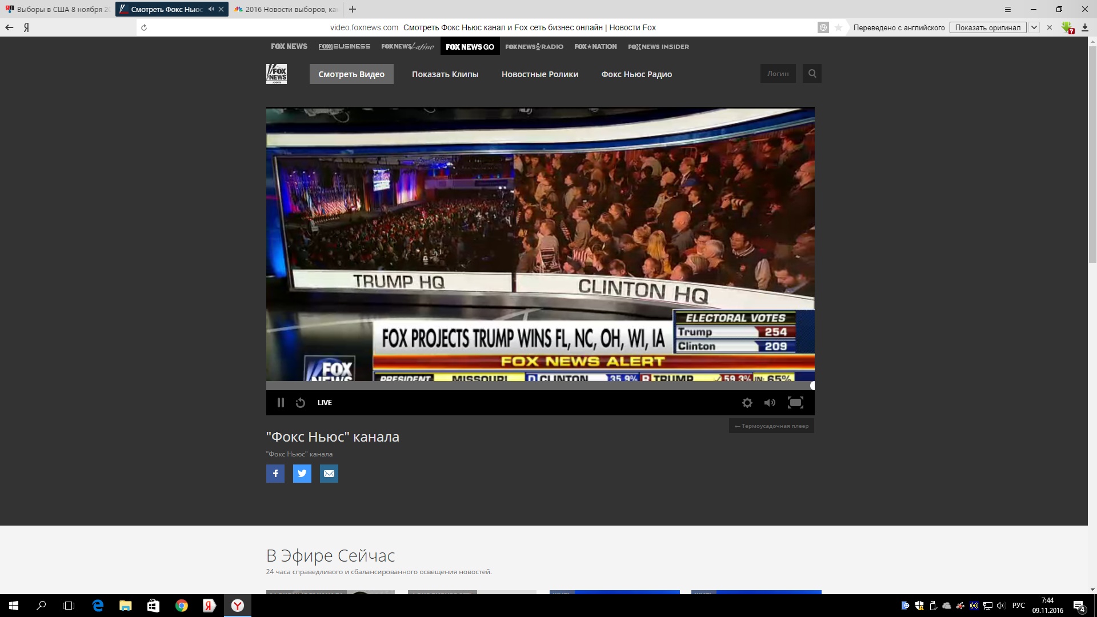Image resolution: width=1097 pixels, height=617 pixels.
Task: Go to Fox News homepage logo
Action: click(277, 74)
